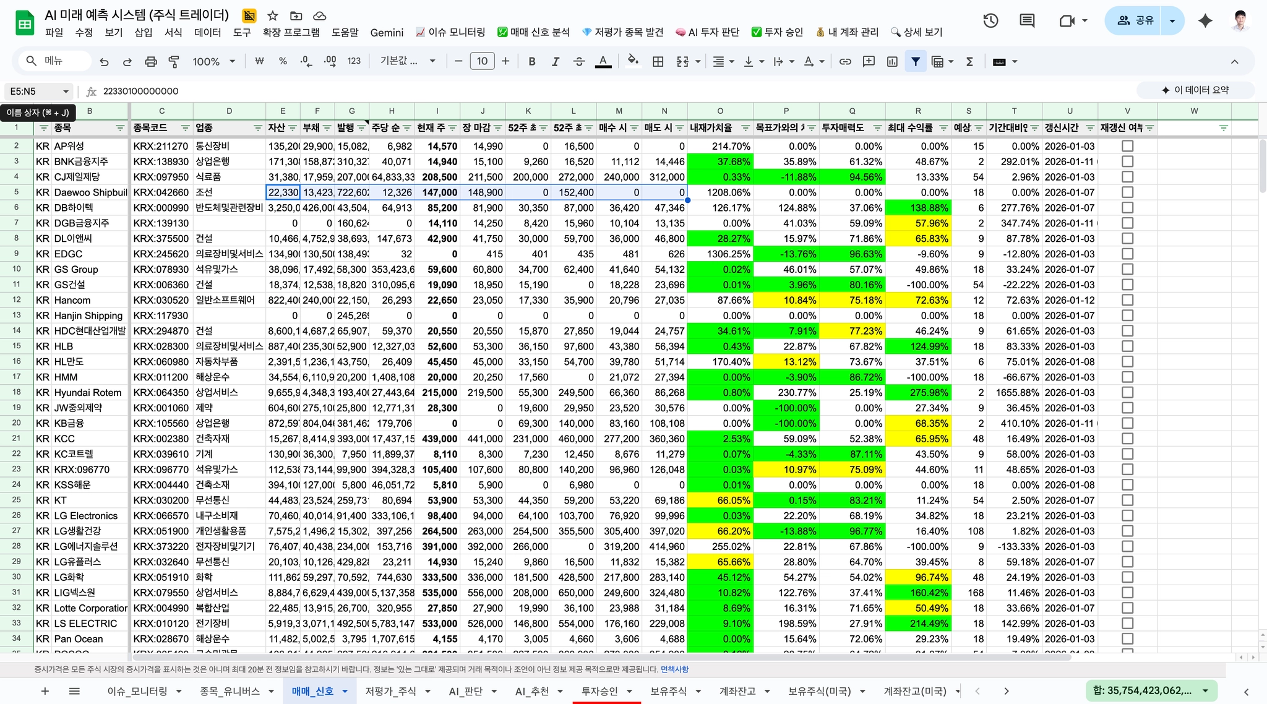Image resolution: width=1267 pixels, height=704 pixels.
Task: Click the 공유 share button
Action: [x=1135, y=20]
